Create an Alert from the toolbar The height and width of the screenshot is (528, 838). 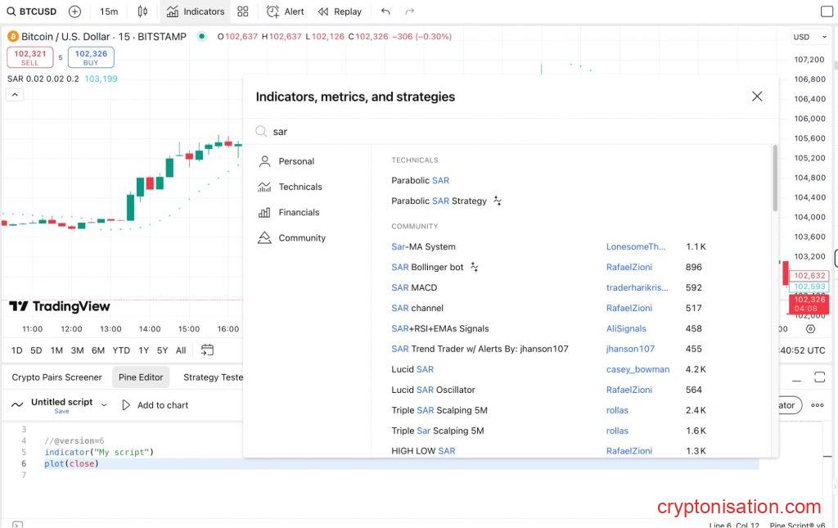[x=286, y=11]
